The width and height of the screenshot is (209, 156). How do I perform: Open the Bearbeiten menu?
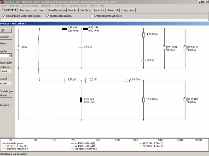[14, 6]
